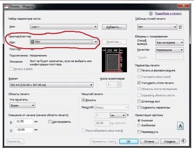Open the Способ вывода dropdown Как на экране
194x151 pixels.
(x=170, y=42)
